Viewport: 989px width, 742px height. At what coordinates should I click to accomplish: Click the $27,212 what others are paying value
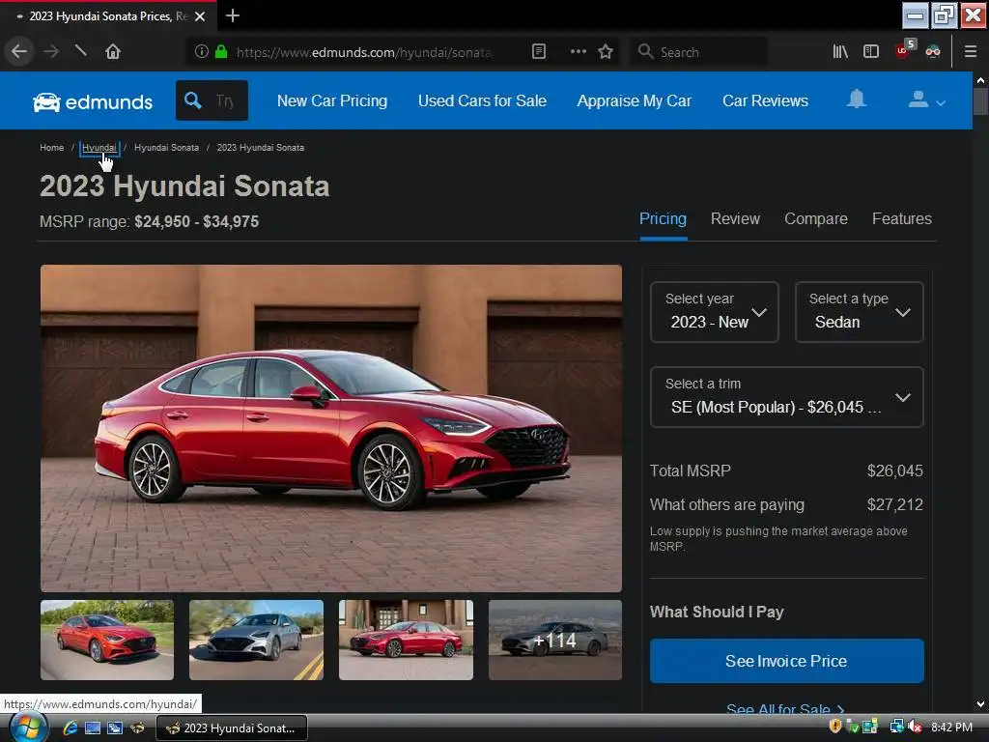[x=894, y=504]
